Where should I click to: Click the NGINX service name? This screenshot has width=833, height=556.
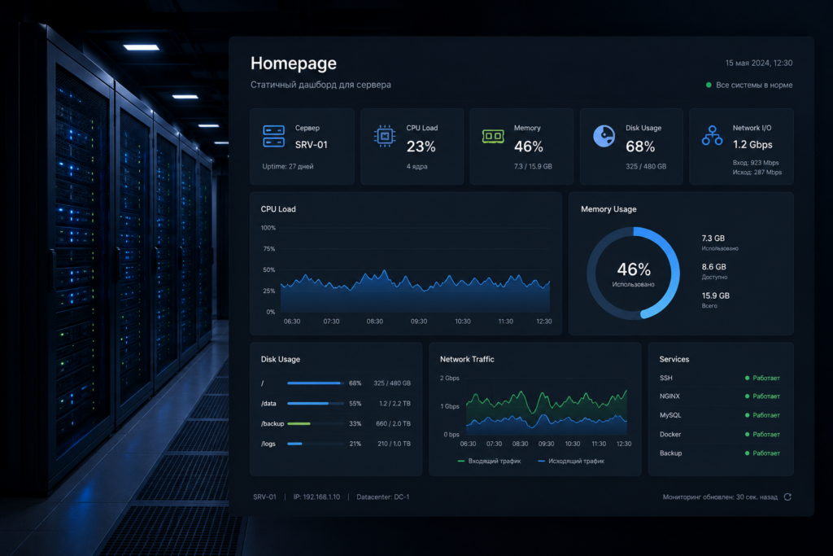point(669,396)
